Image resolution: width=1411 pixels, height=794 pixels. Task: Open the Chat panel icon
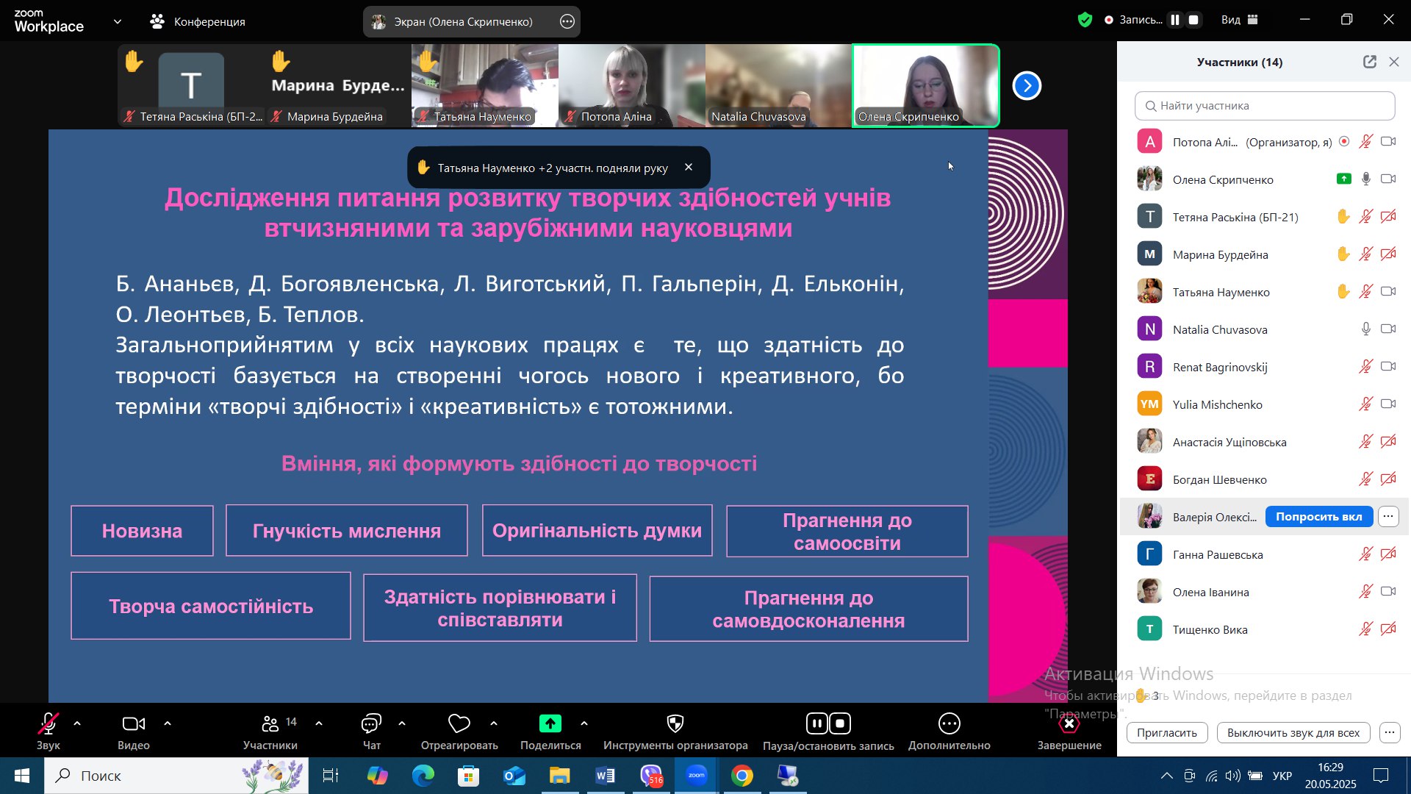(371, 724)
